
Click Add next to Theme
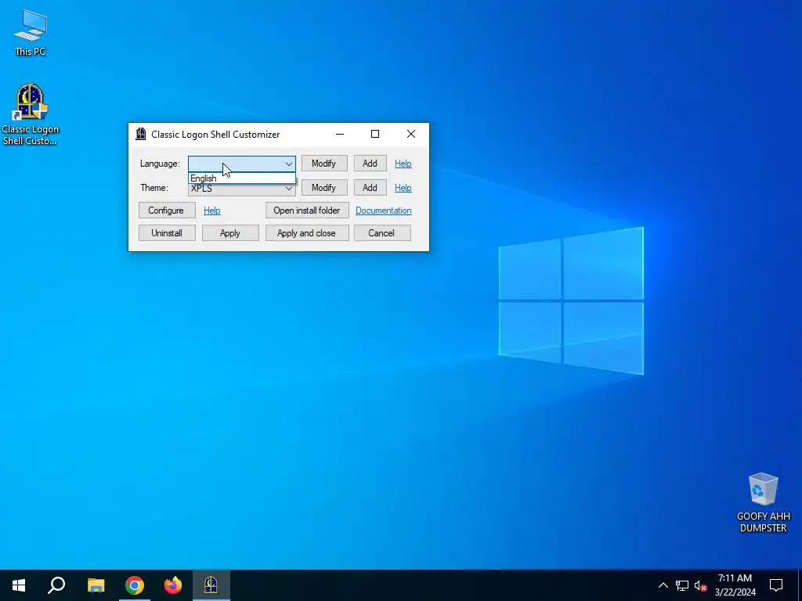pyautogui.click(x=370, y=188)
